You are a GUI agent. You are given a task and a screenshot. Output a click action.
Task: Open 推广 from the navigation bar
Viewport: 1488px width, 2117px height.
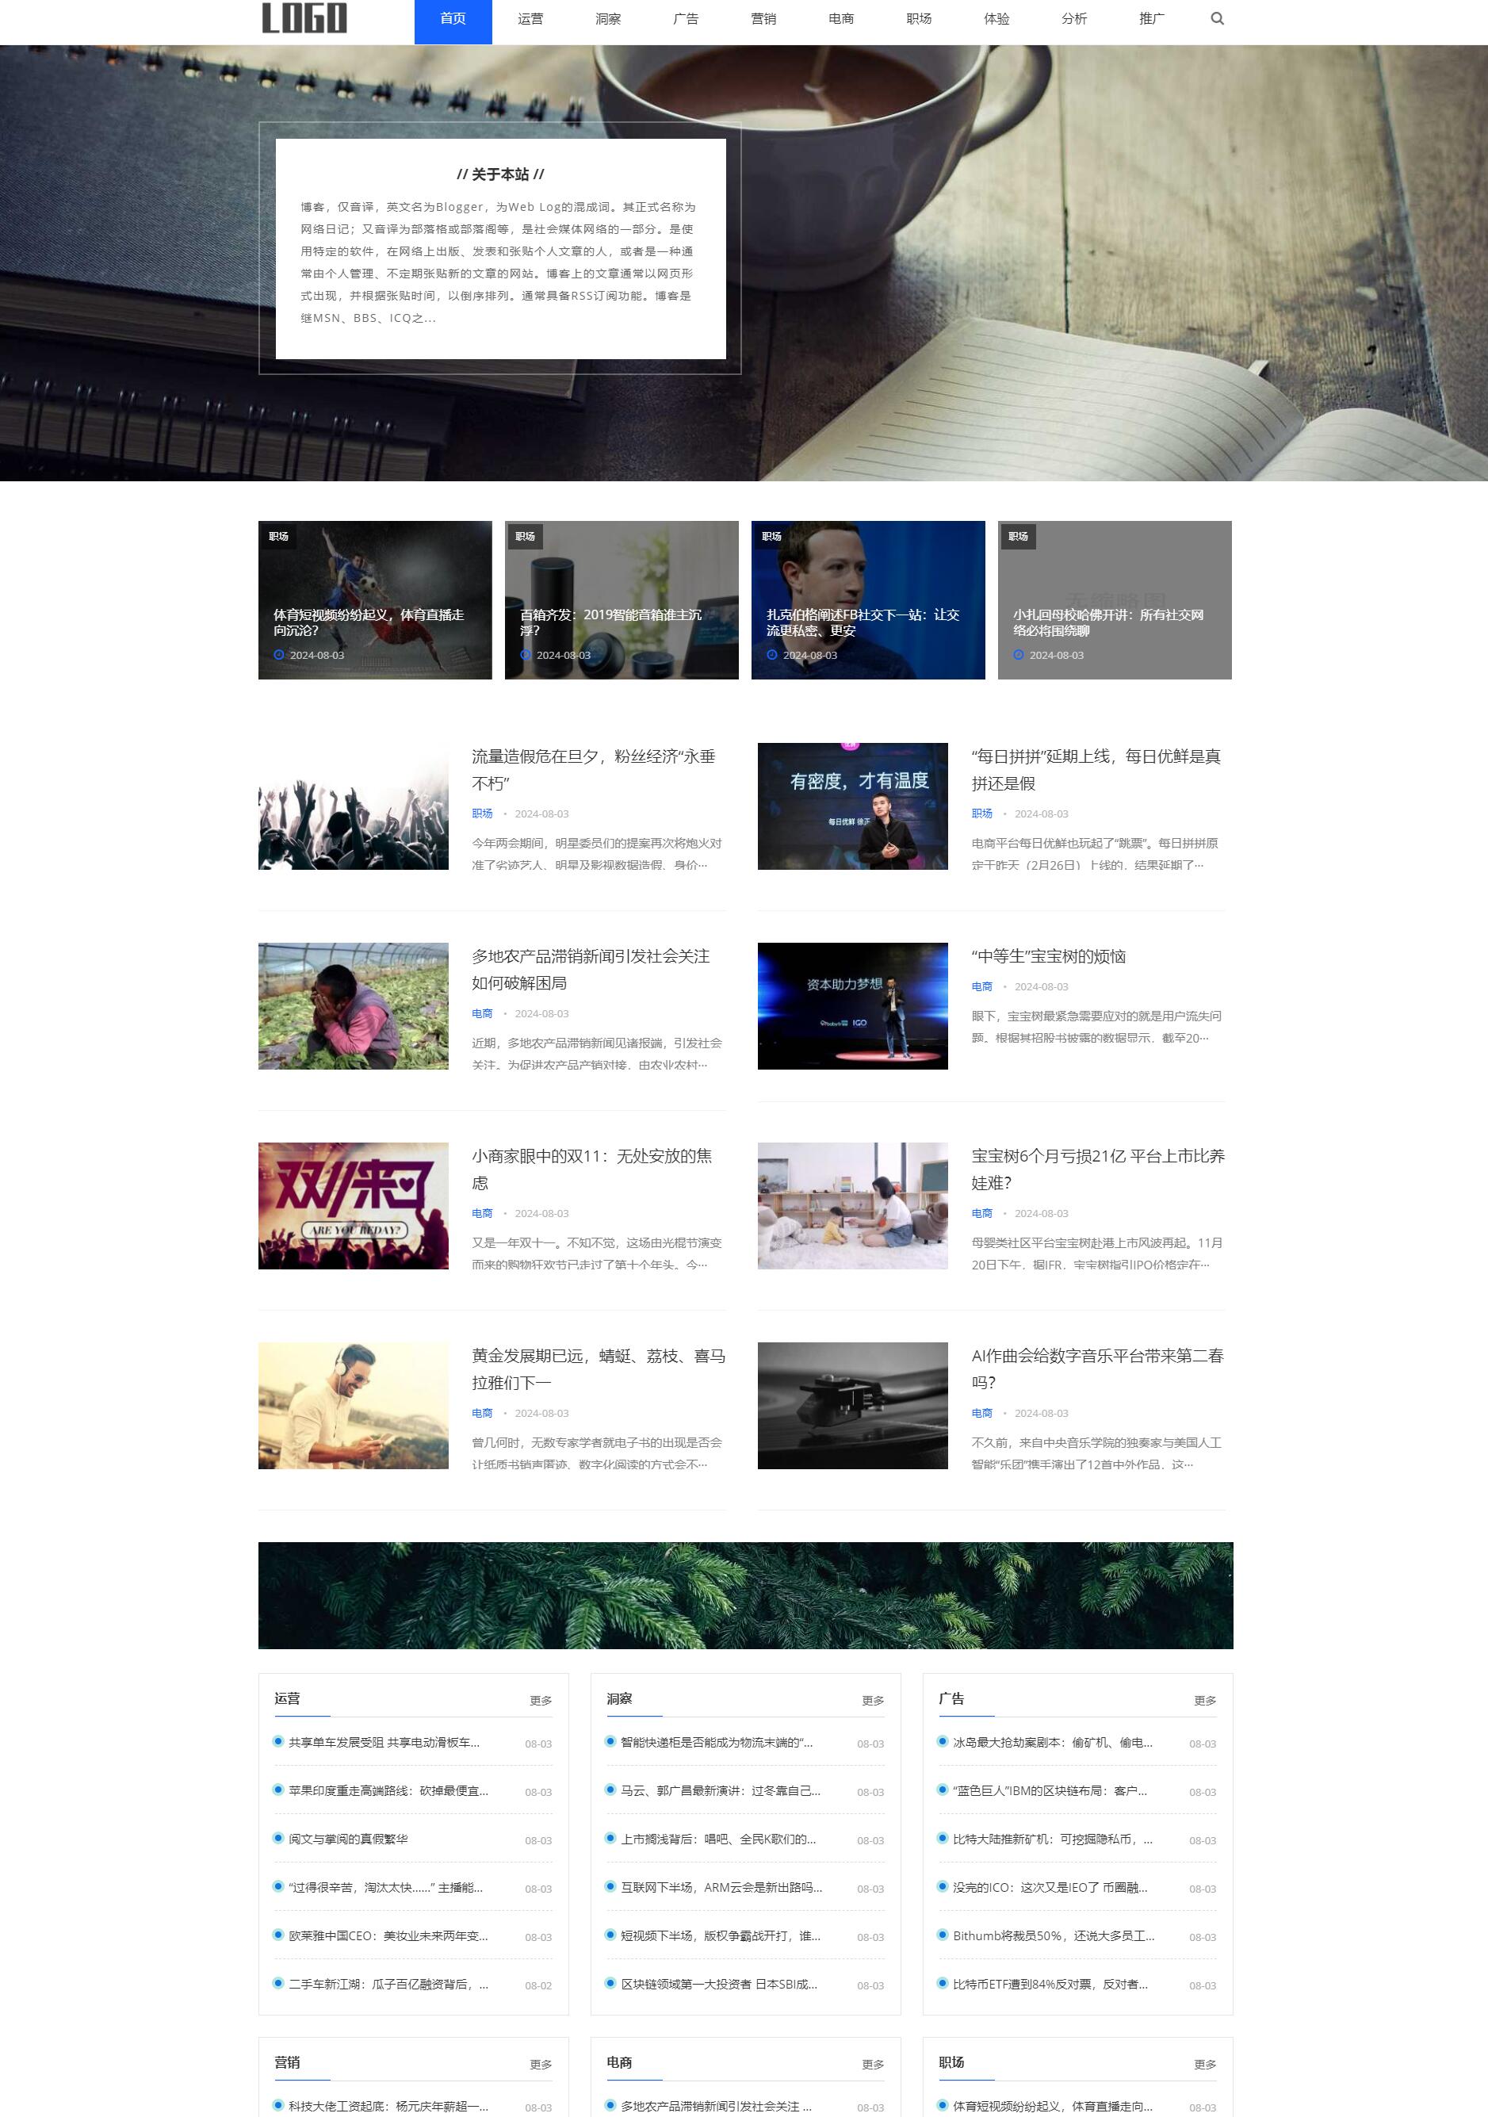coord(1152,19)
